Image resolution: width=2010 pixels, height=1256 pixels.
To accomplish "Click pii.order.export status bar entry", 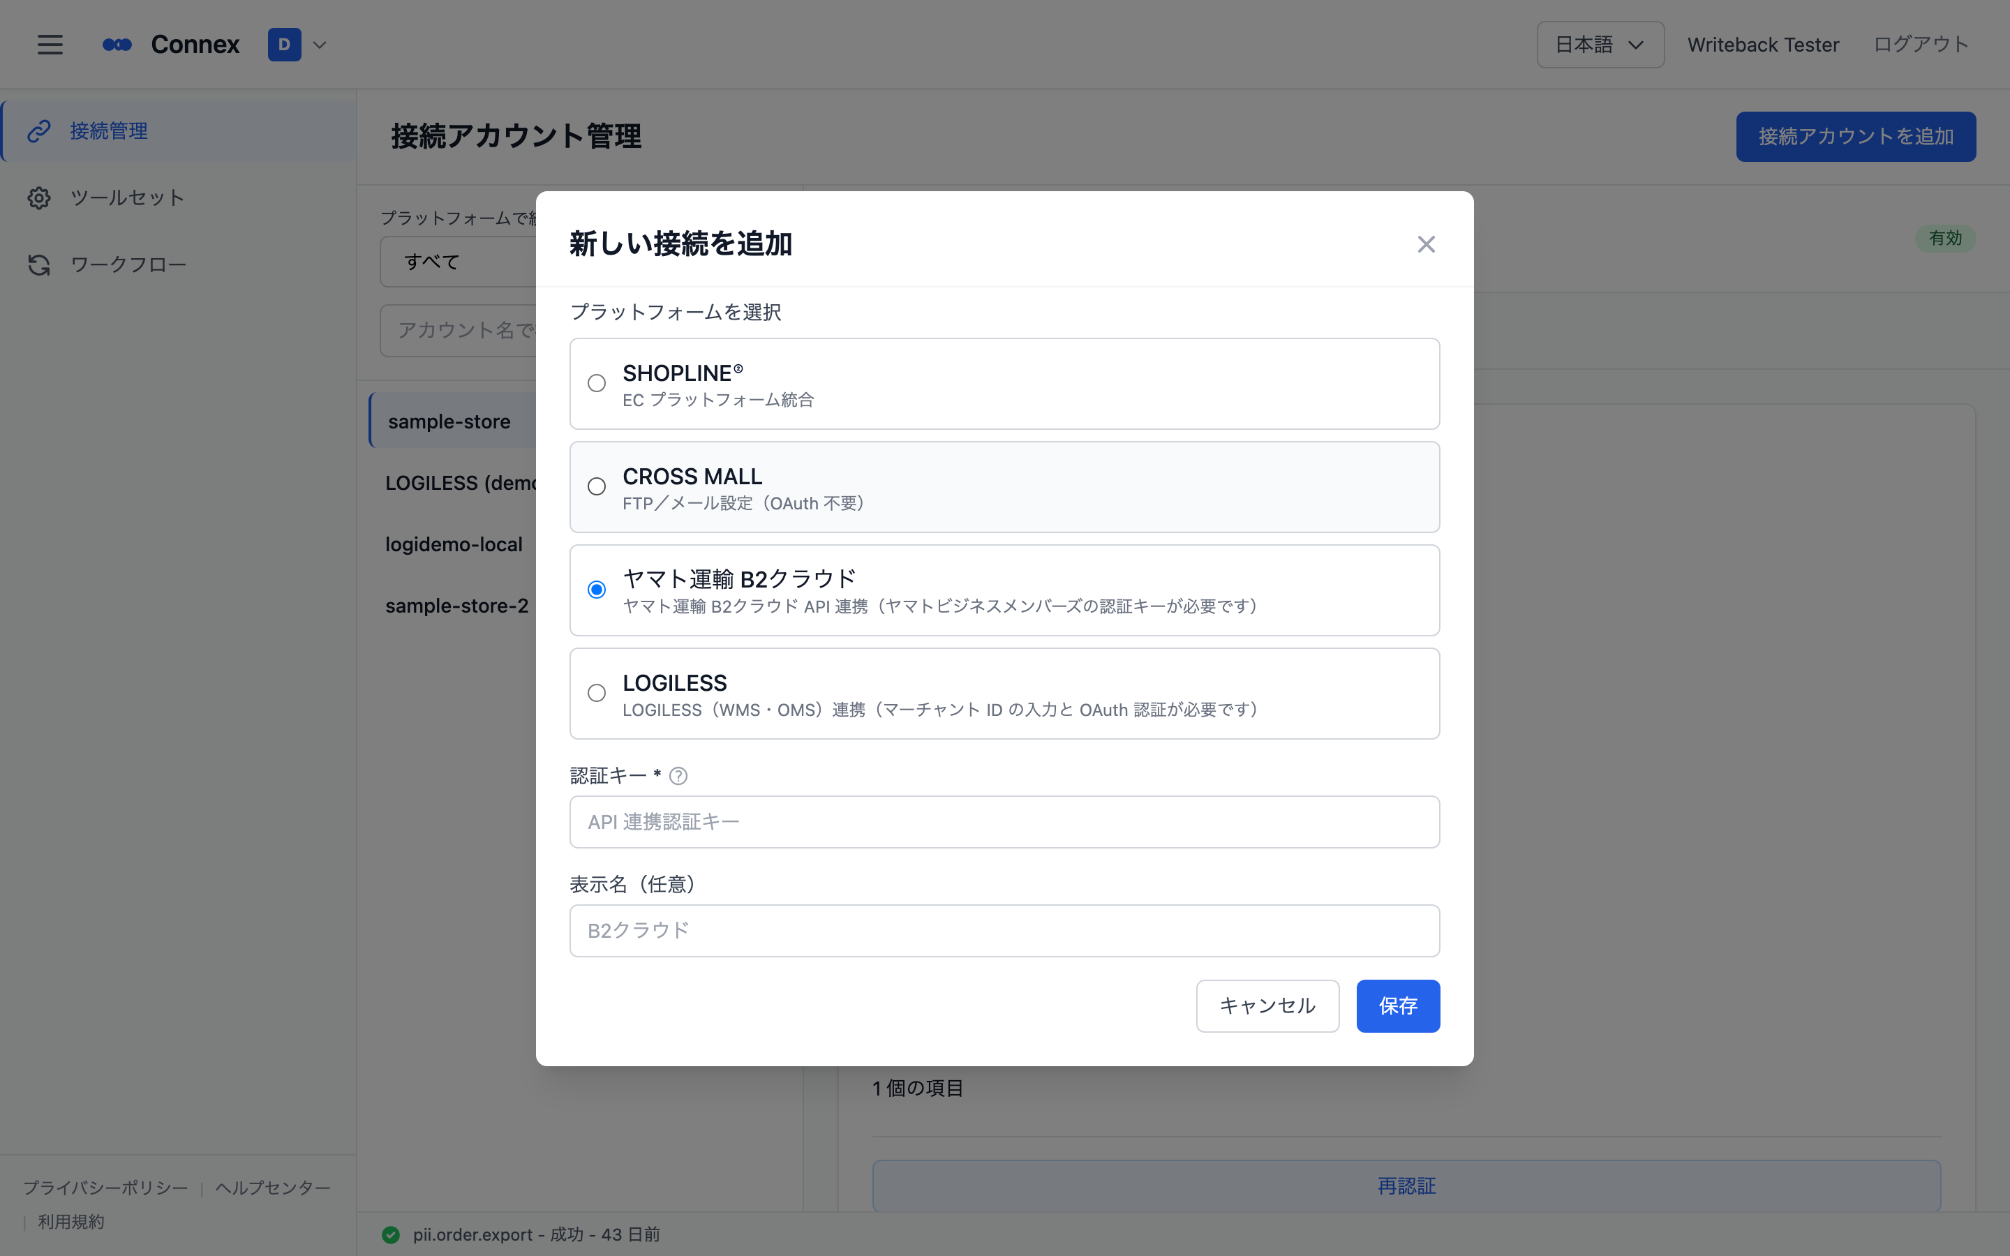I will tap(537, 1234).
